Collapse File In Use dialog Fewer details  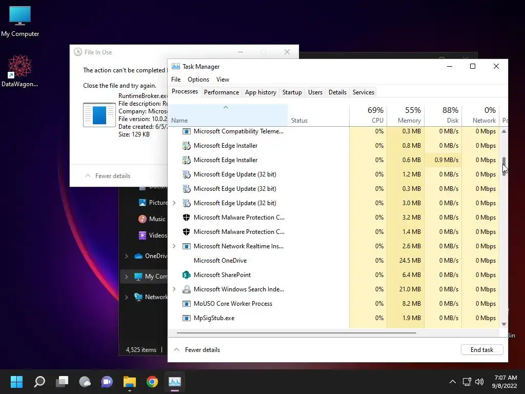coord(108,176)
